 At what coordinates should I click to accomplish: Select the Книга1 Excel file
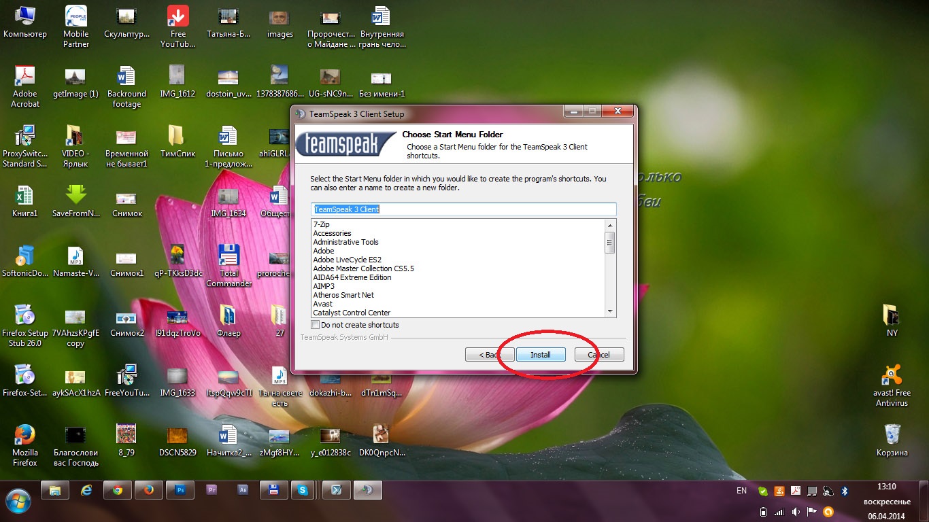click(25, 201)
